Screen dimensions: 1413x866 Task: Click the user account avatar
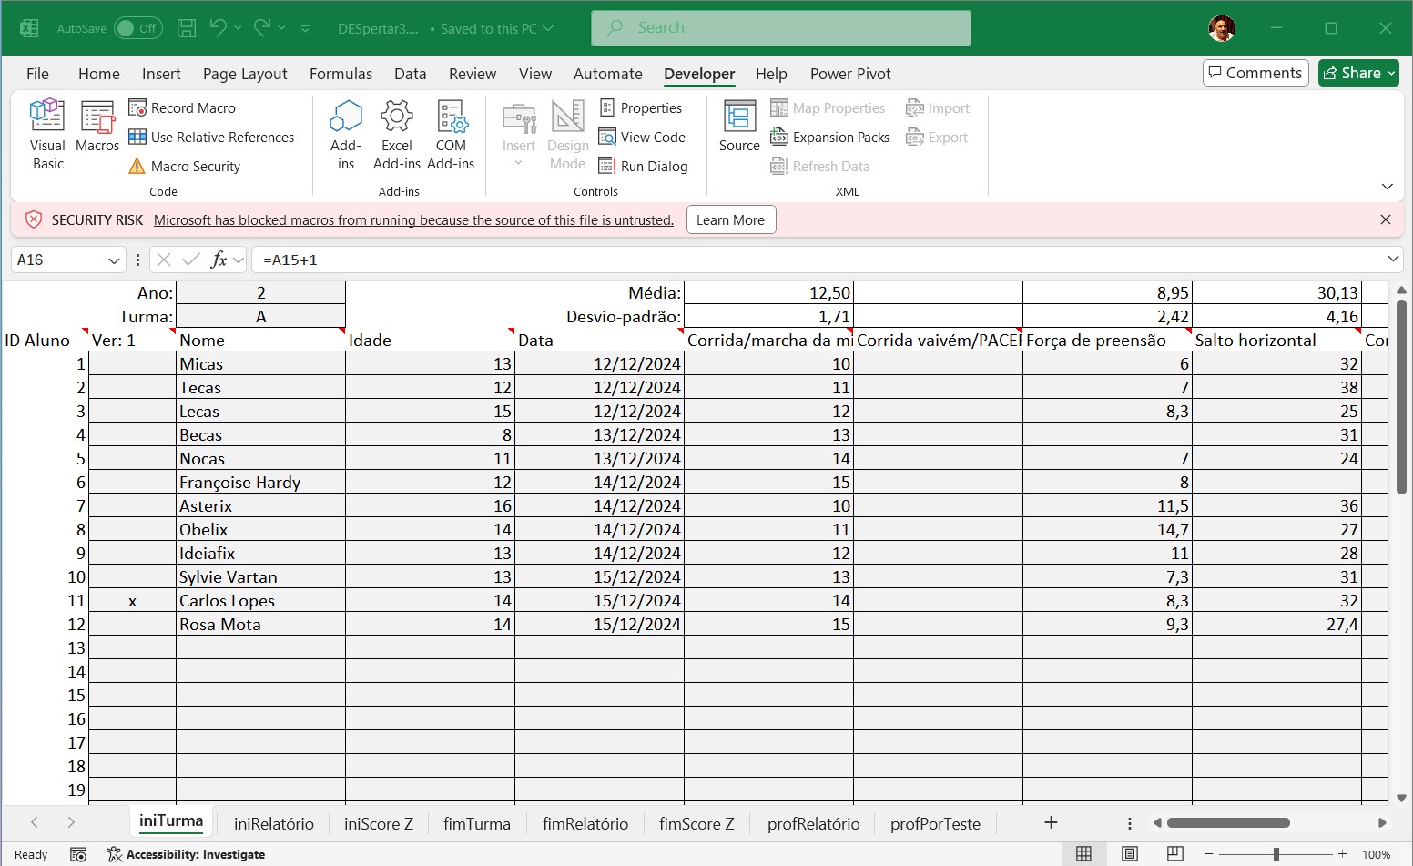[x=1222, y=28]
